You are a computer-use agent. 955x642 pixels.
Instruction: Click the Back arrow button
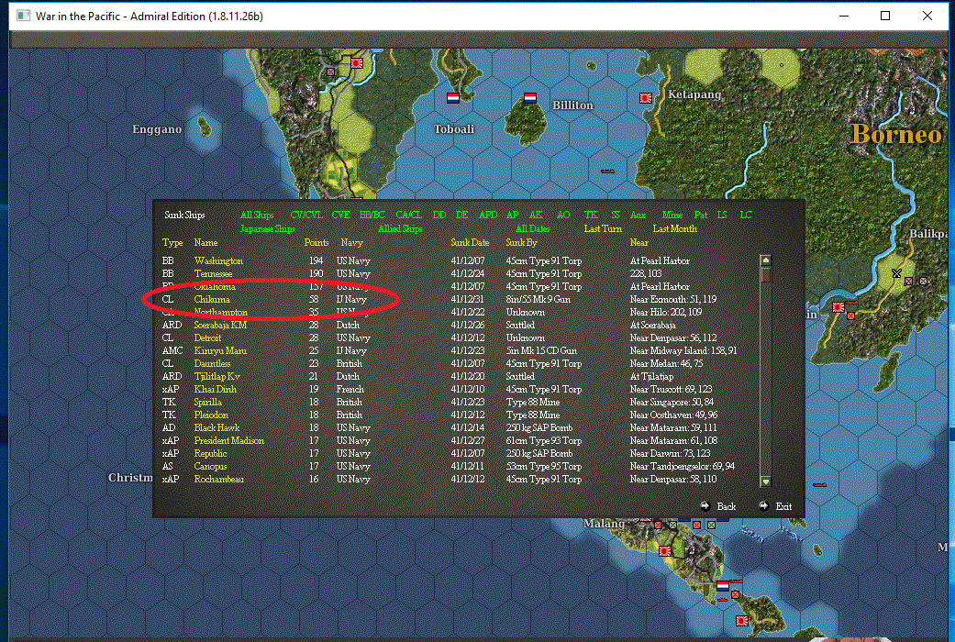705,505
